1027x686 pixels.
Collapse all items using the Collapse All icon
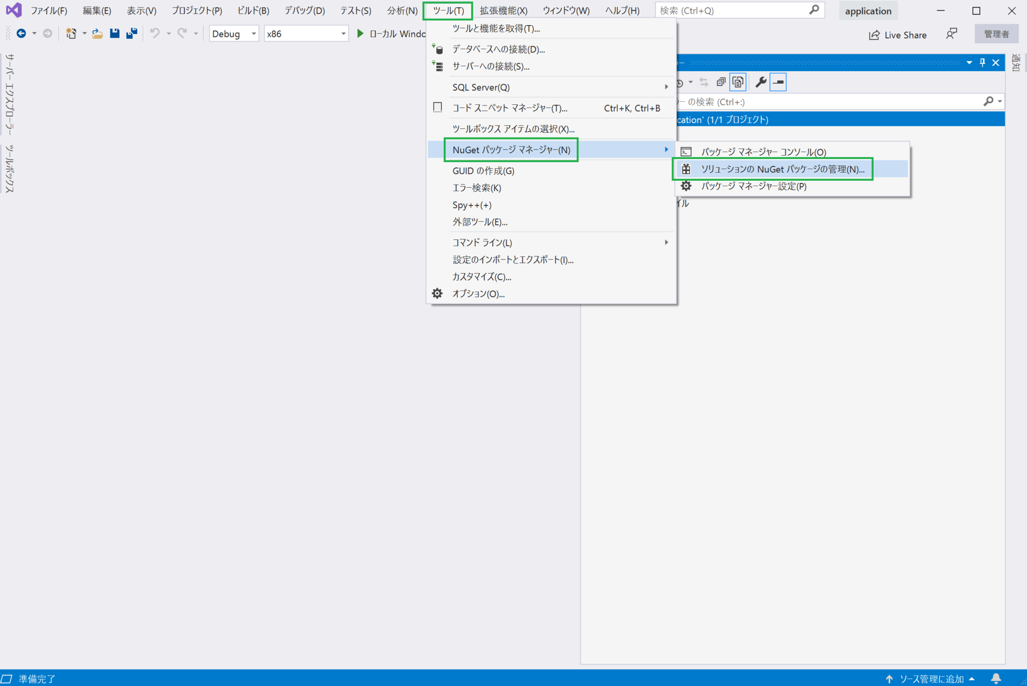(x=721, y=82)
